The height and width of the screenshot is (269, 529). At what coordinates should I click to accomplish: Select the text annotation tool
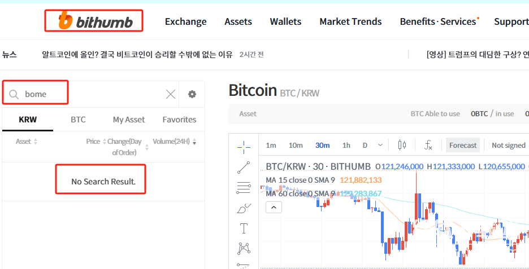tap(244, 228)
